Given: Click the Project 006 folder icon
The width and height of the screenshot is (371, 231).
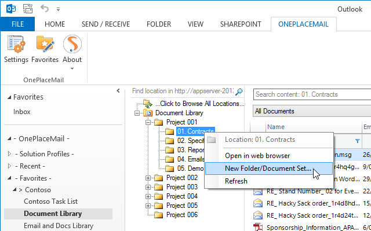Looking at the screenshot, I should pyautogui.click(x=158, y=215).
